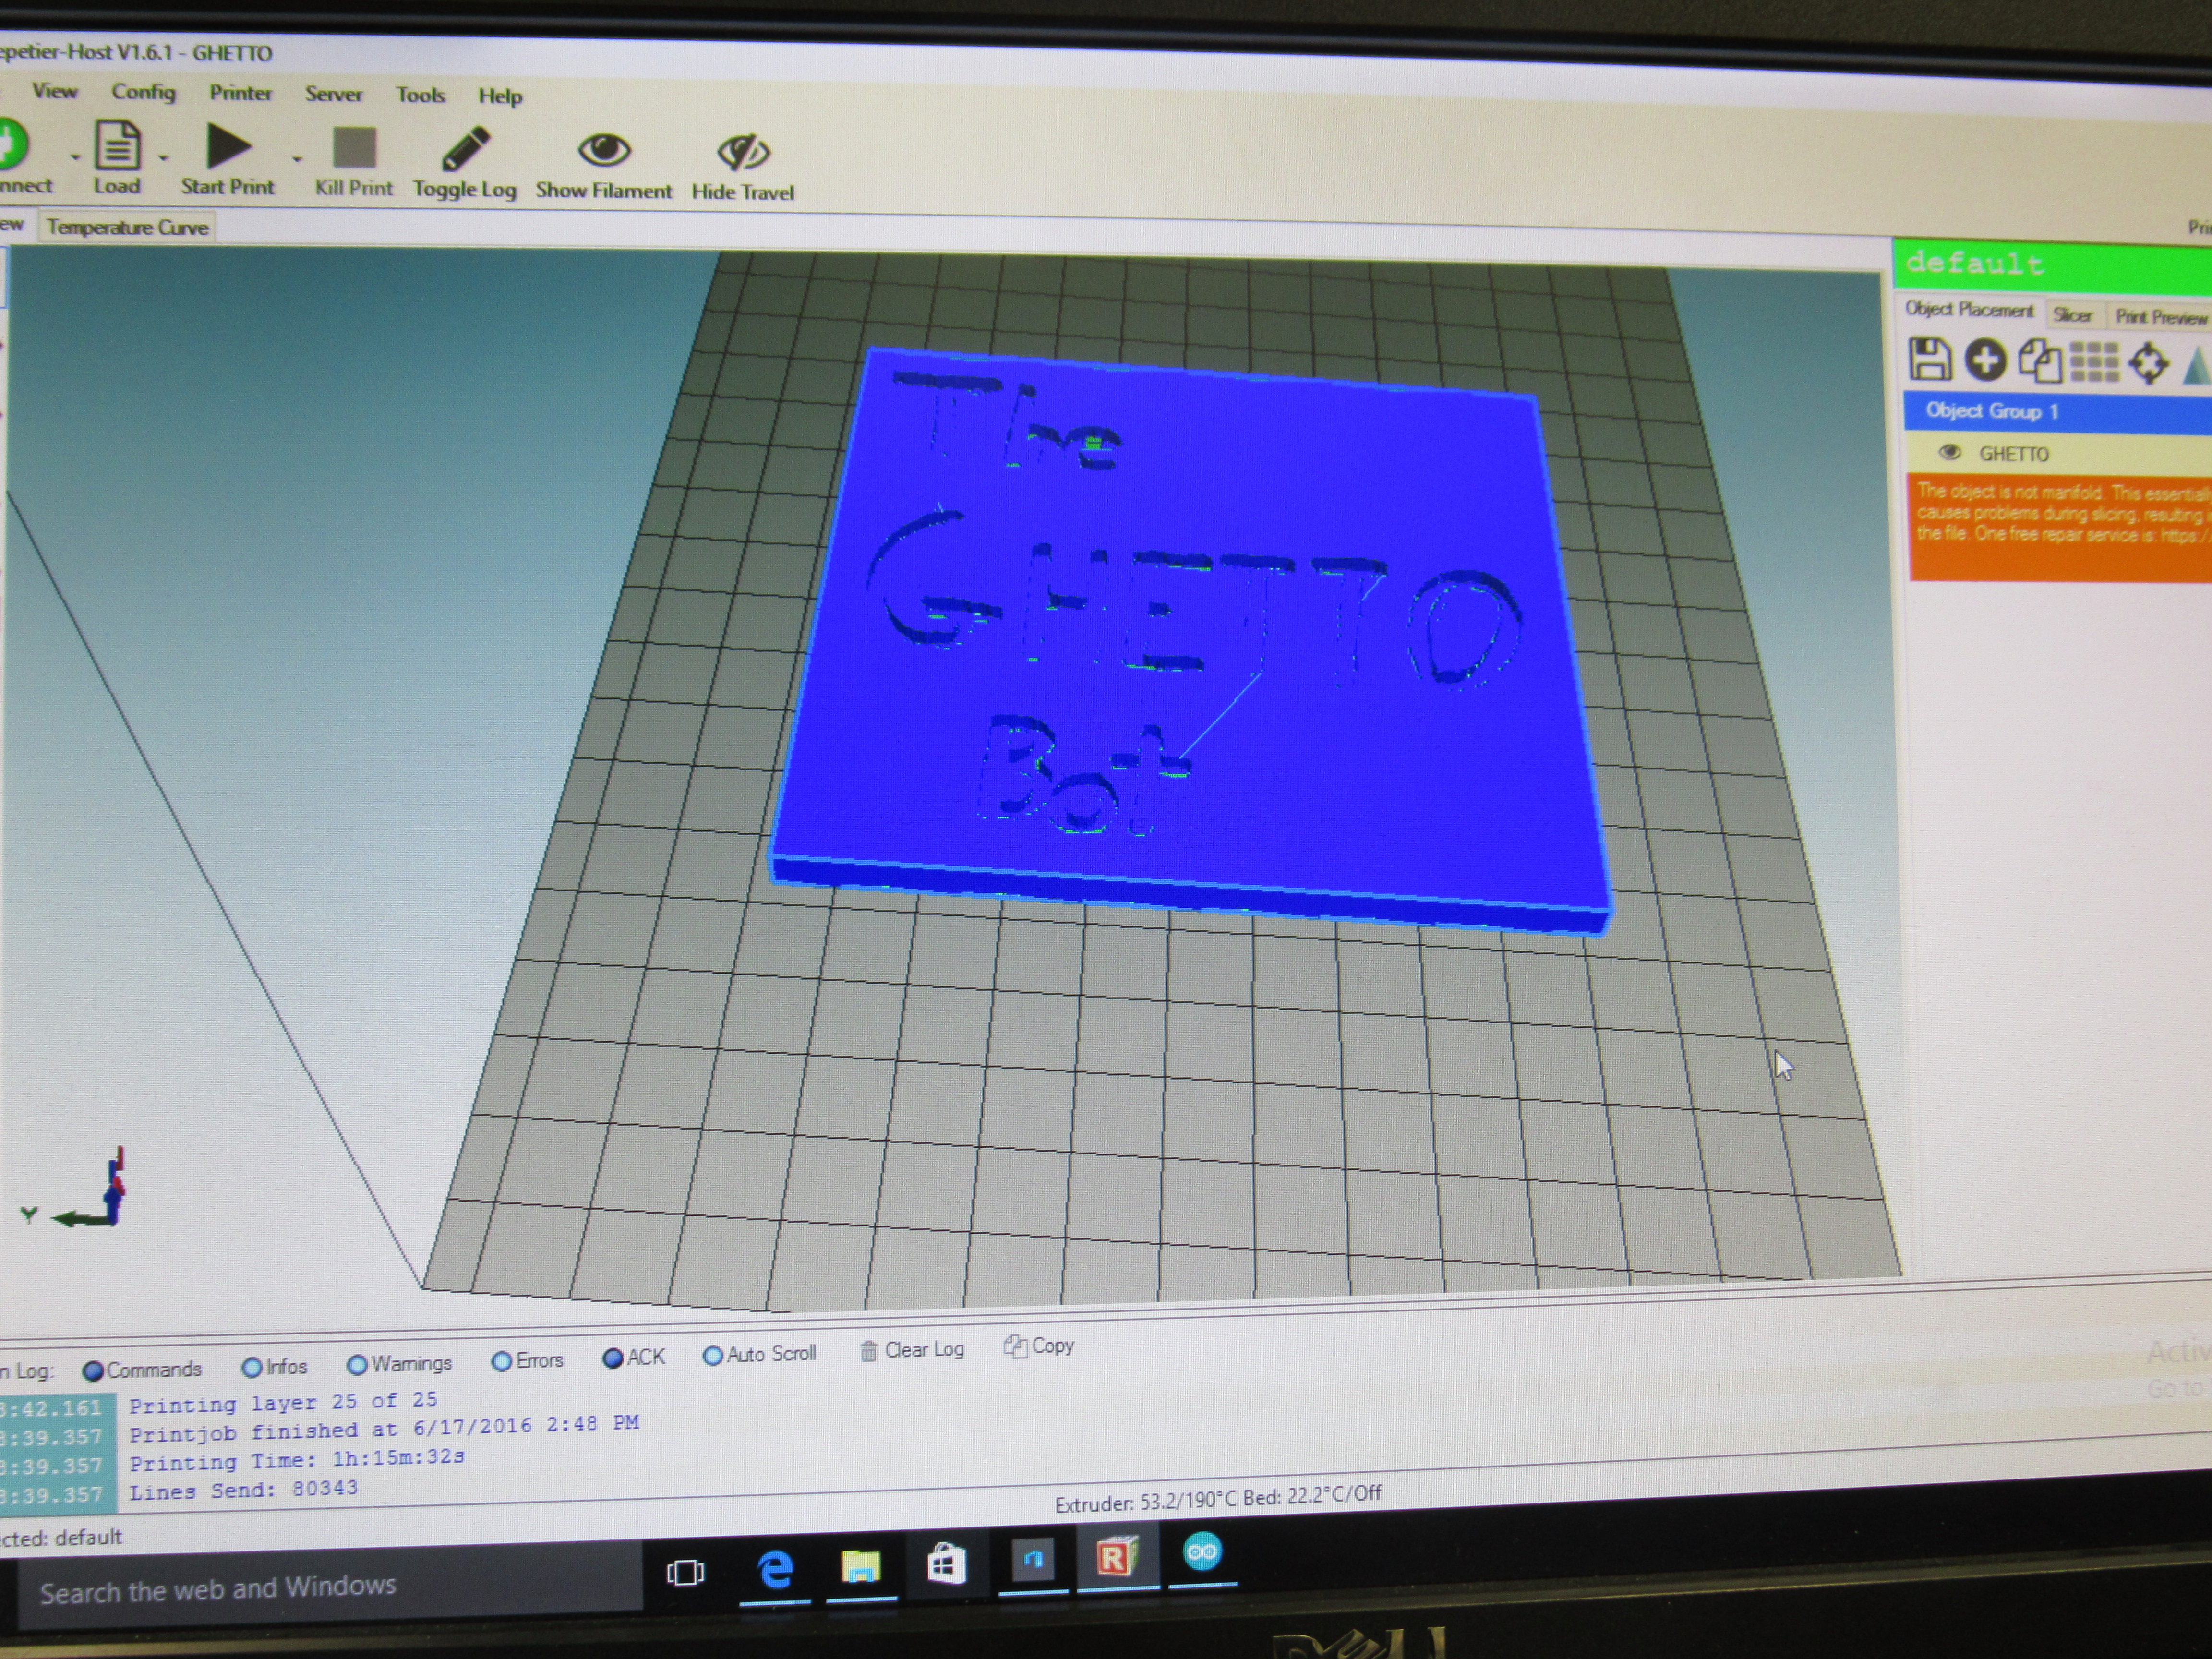Click the Windows search box
2212x1659 pixels.
click(330, 1588)
